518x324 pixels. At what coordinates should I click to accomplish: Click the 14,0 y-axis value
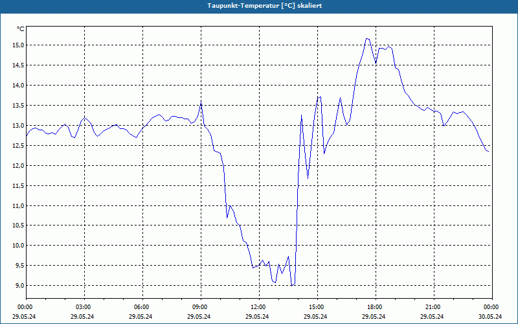coord(19,86)
